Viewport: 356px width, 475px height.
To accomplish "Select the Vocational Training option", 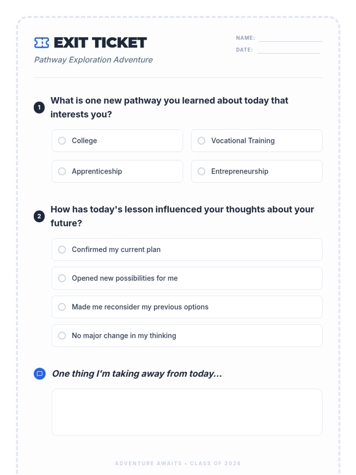I will (257, 141).
